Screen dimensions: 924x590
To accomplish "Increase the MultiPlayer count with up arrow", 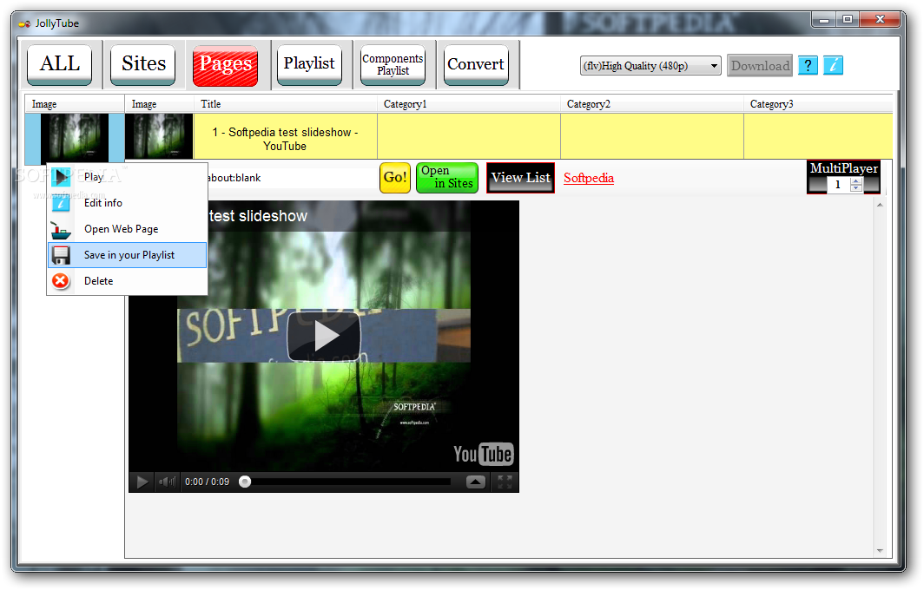I will [856, 180].
